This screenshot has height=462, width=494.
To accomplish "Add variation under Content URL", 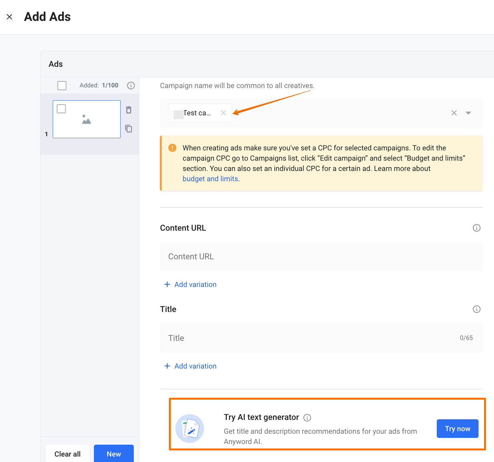I will click(190, 284).
